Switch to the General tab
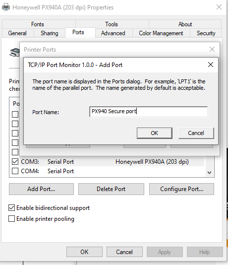This screenshot has width=228, height=265. tap(17, 33)
